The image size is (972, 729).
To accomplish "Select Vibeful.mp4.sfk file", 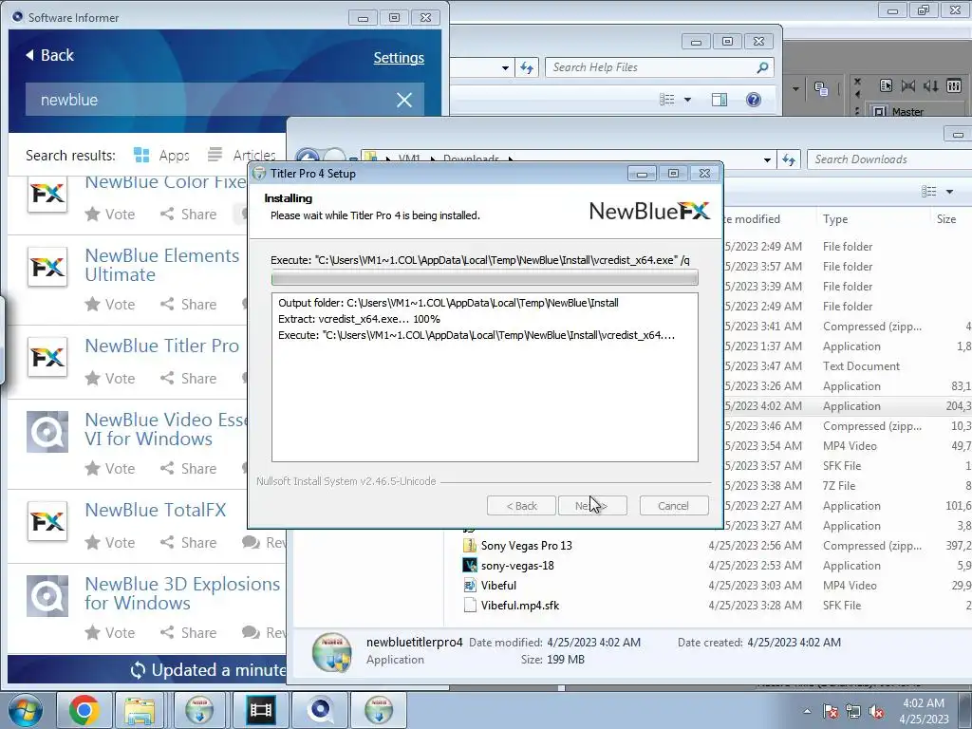I will [x=519, y=605].
